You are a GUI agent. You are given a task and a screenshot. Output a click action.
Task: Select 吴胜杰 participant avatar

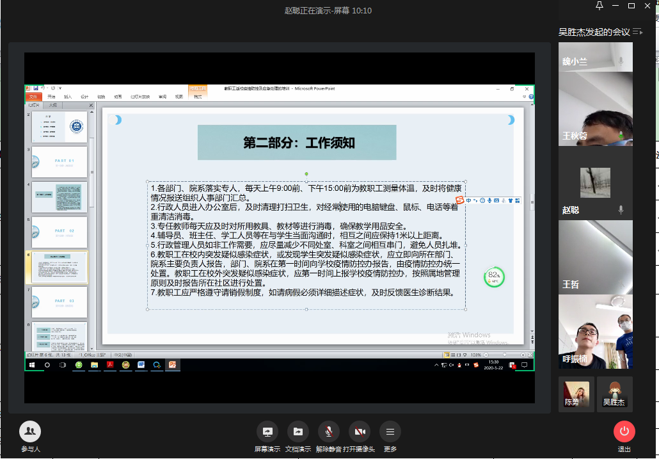(x=614, y=393)
